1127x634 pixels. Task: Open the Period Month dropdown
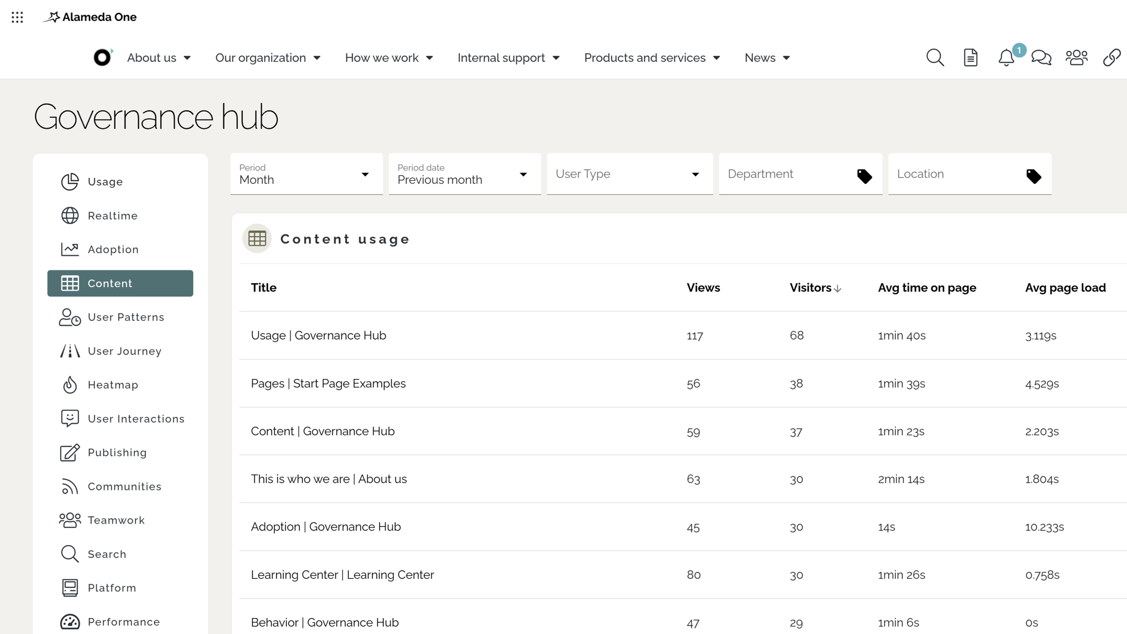pos(307,174)
